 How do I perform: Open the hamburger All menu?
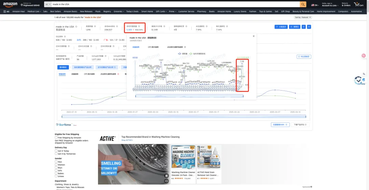pyautogui.click(x=6, y=11)
